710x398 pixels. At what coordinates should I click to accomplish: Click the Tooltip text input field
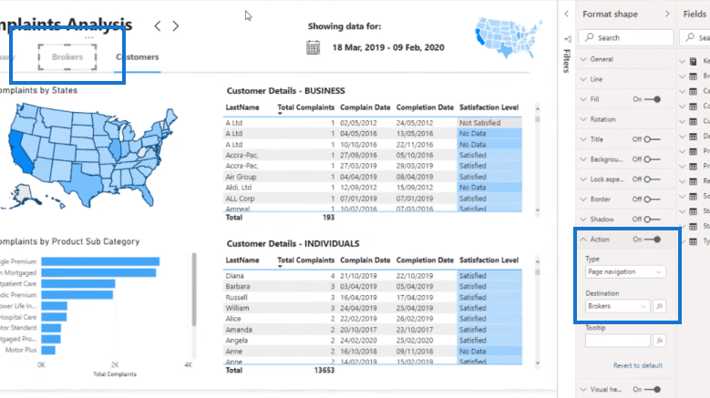click(x=618, y=341)
